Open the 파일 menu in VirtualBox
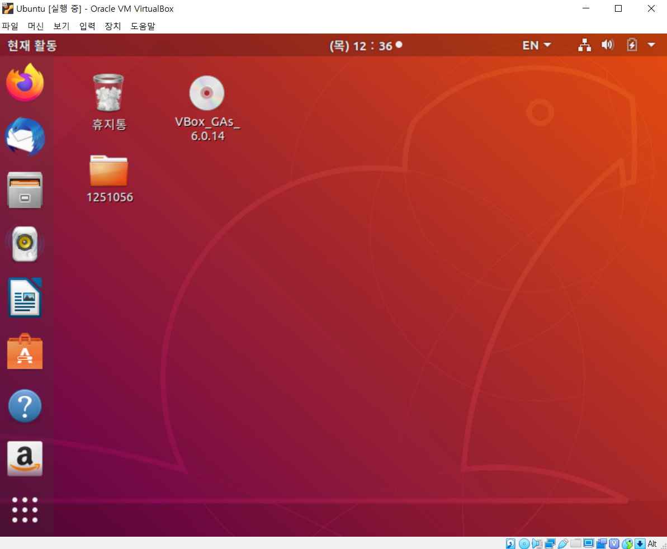The image size is (667, 549). (10, 26)
